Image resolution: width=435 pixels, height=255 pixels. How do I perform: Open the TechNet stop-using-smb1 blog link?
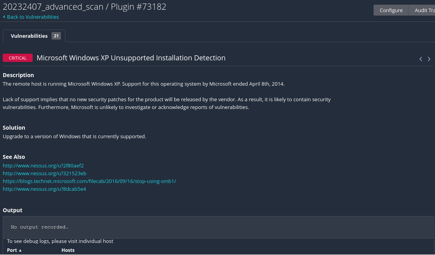tap(89, 181)
